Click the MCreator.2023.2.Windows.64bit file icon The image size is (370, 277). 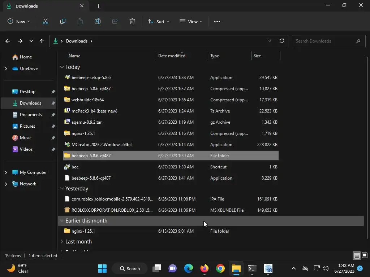[67, 144]
